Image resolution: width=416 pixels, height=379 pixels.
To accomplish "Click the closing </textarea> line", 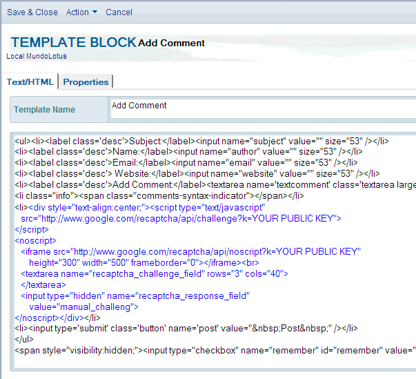I will point(43,285).
